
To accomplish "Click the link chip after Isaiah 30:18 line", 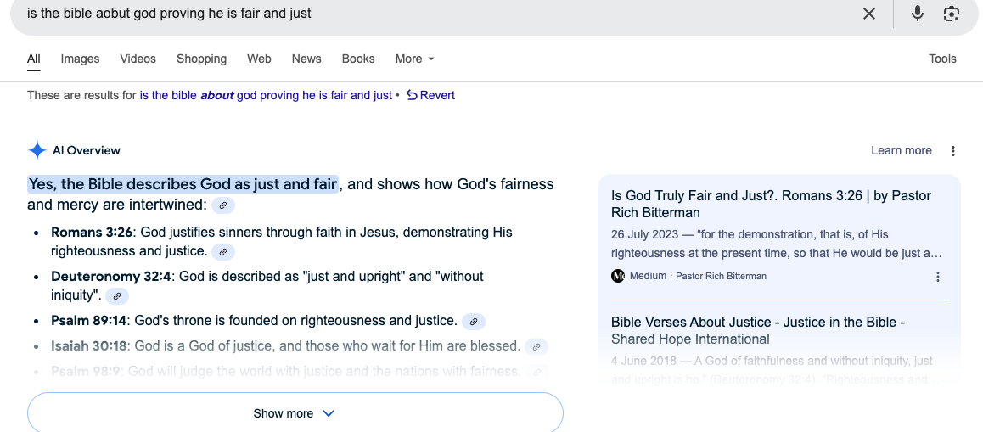I will 536,347.
